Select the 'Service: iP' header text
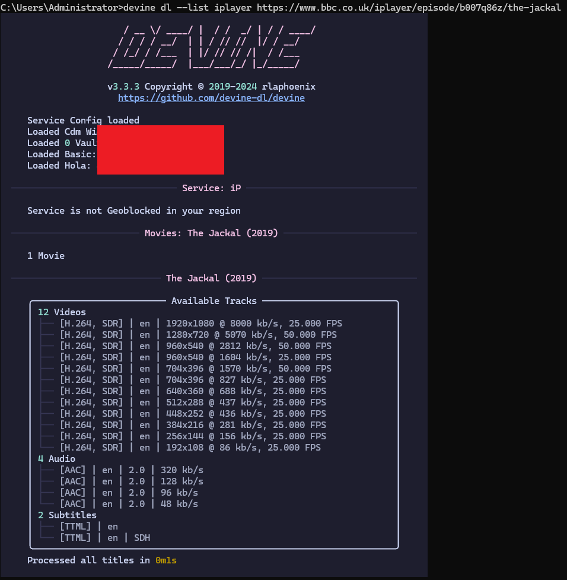The image size is (567, 580). coord(211,188)
